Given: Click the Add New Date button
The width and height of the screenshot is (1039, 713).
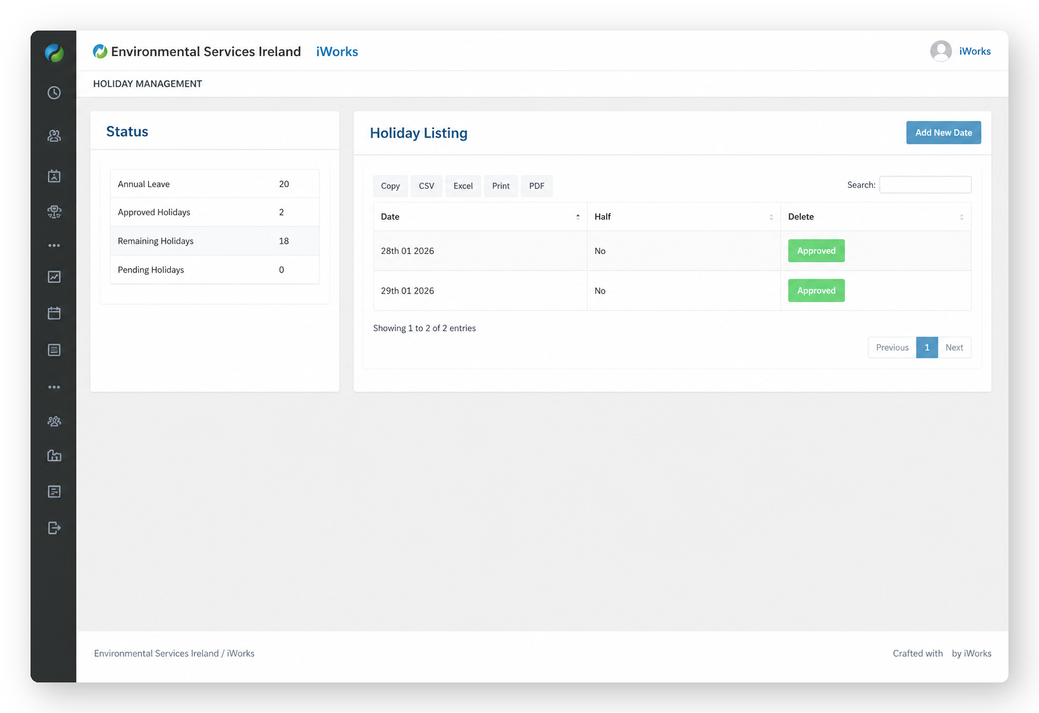Looking at the screenshot, I should point(944,132).
